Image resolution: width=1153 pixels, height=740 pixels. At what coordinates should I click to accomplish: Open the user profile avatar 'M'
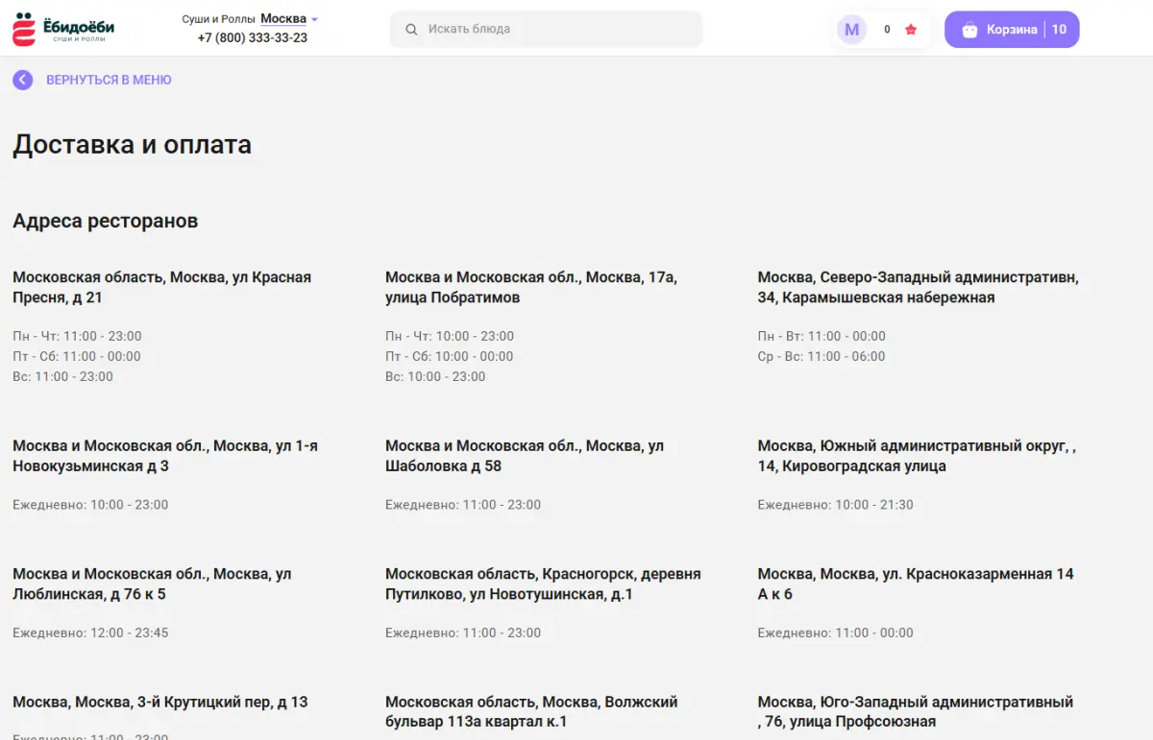851,30
